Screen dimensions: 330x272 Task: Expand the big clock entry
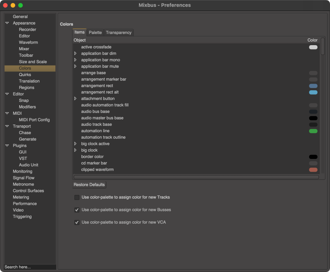[x=75, y=150]
